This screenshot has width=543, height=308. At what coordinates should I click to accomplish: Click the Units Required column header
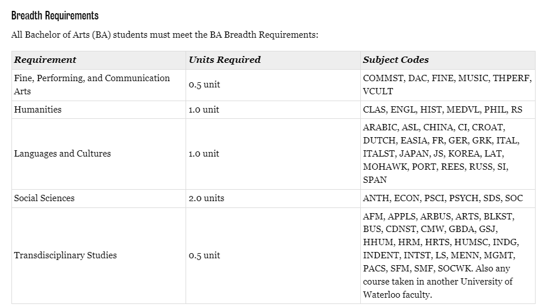(273, 60)
